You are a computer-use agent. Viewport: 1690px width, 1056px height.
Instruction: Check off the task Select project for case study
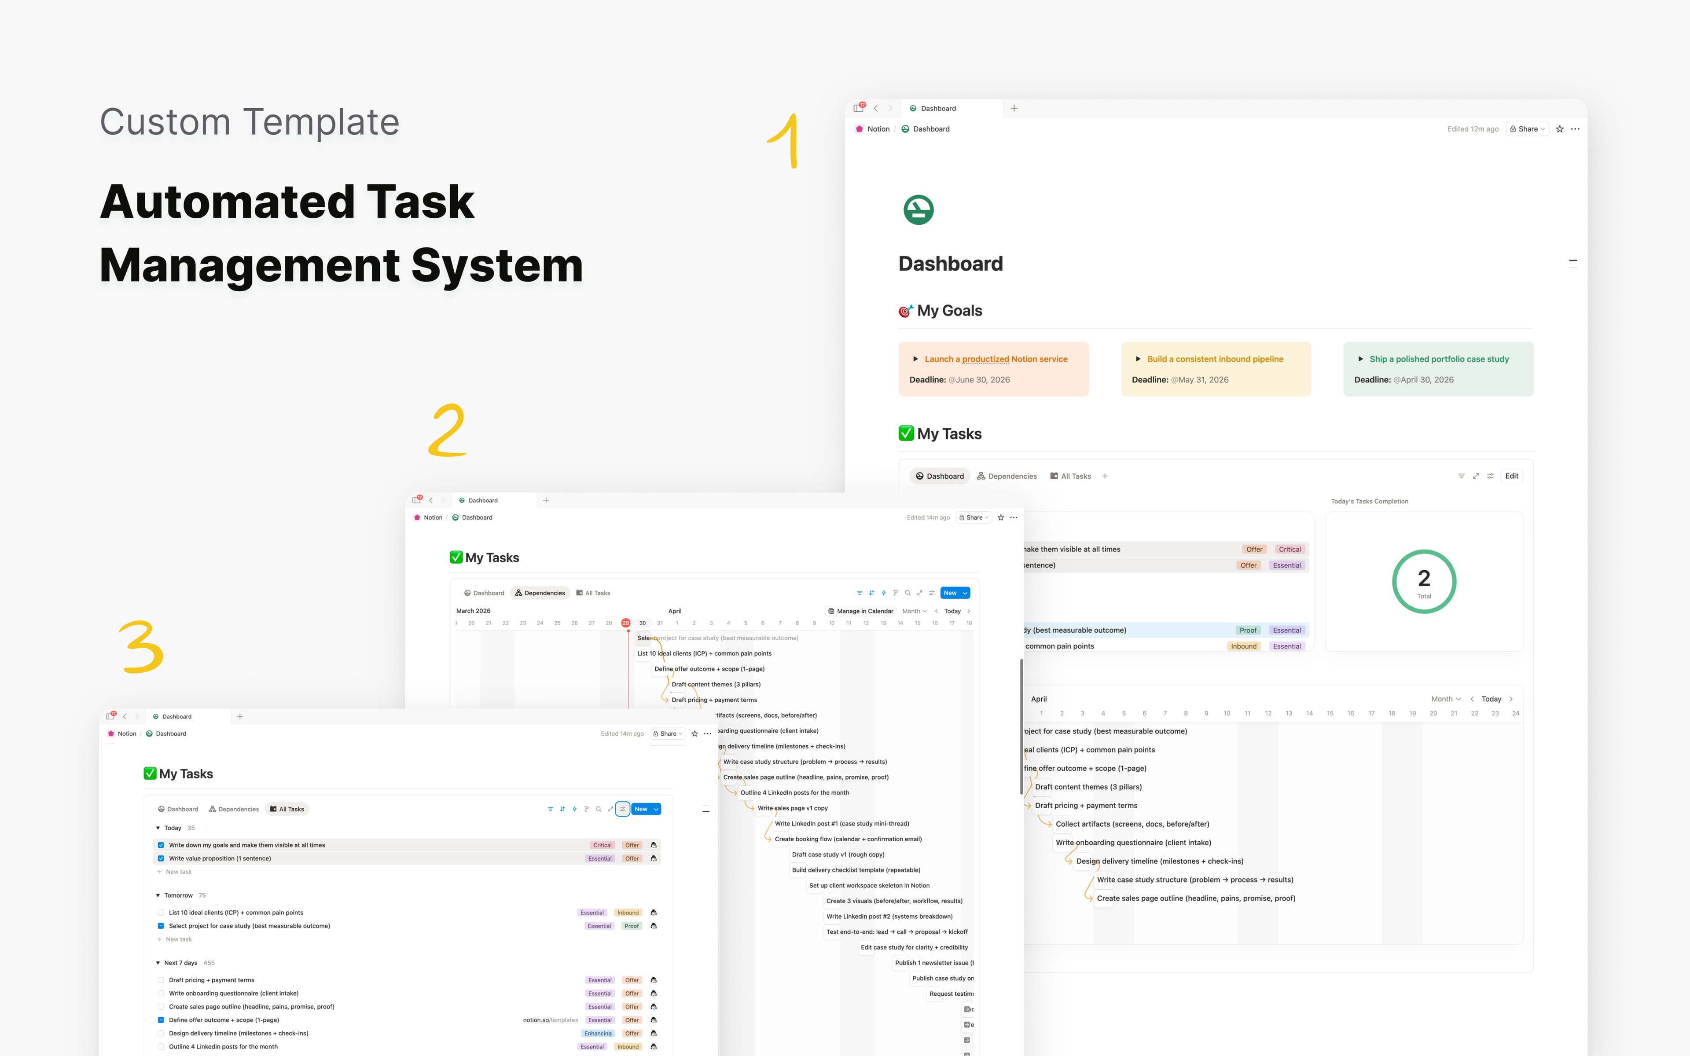pyautogui.click(x=161, y=925)
